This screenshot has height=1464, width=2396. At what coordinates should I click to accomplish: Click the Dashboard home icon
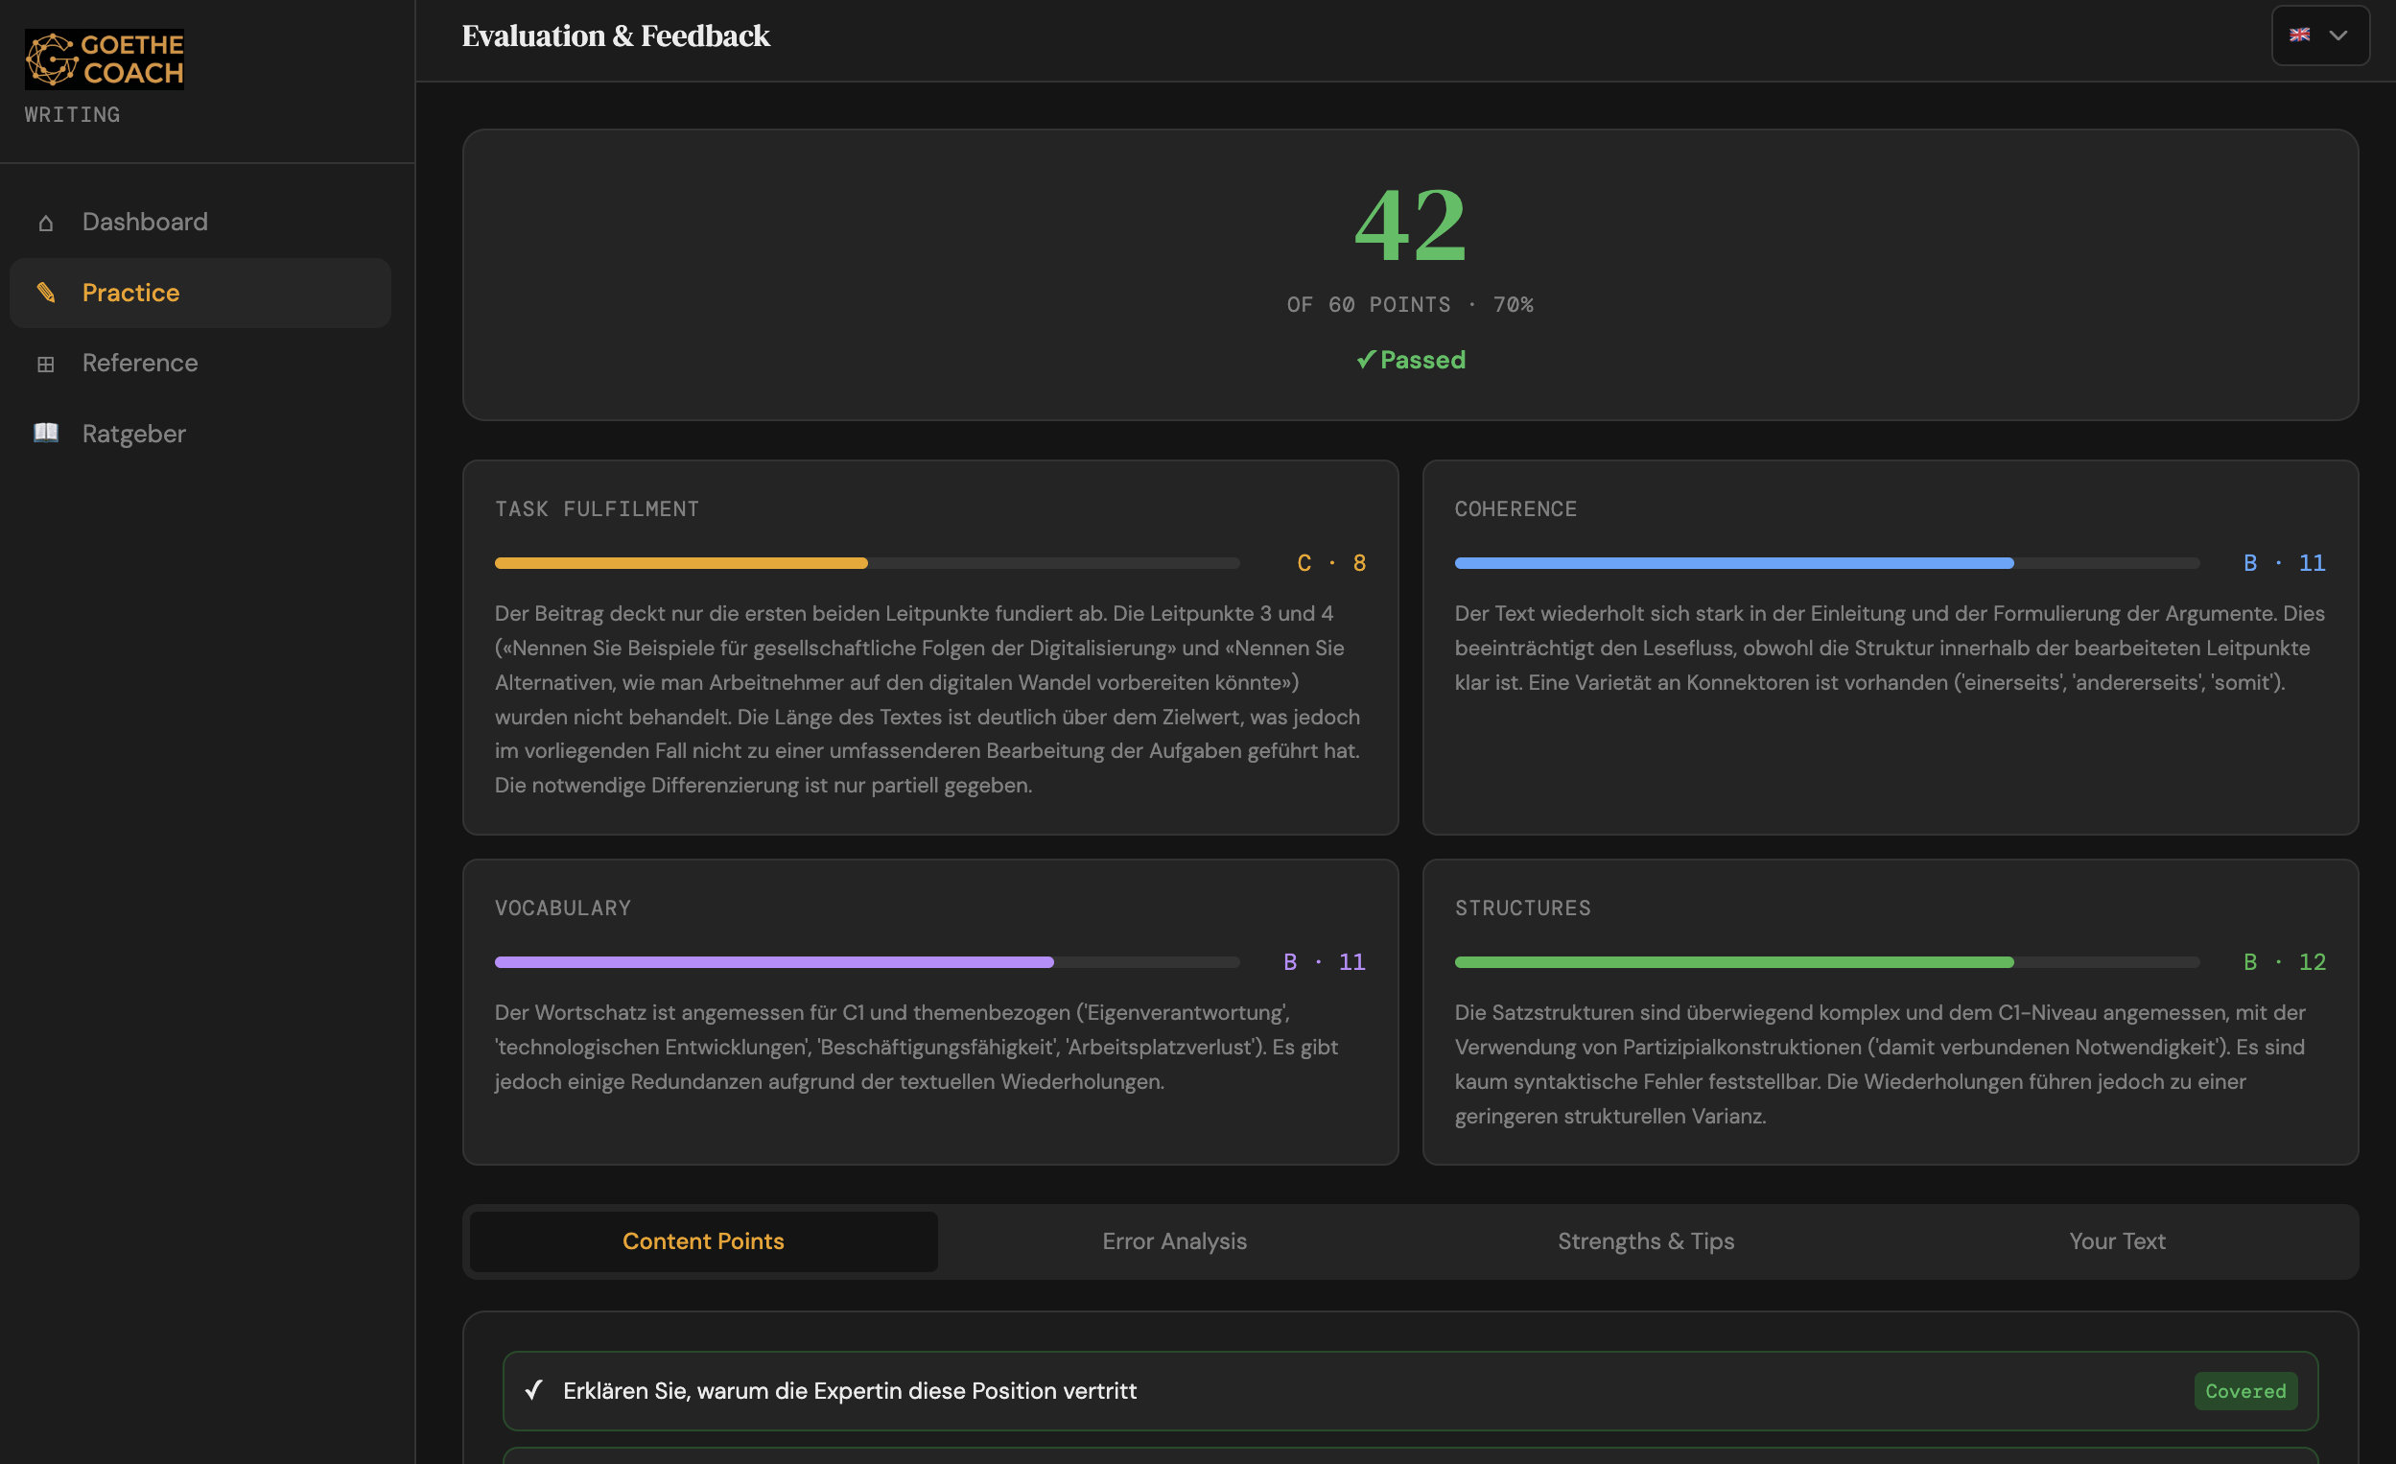pyautogui.click(x=46, y=223)
